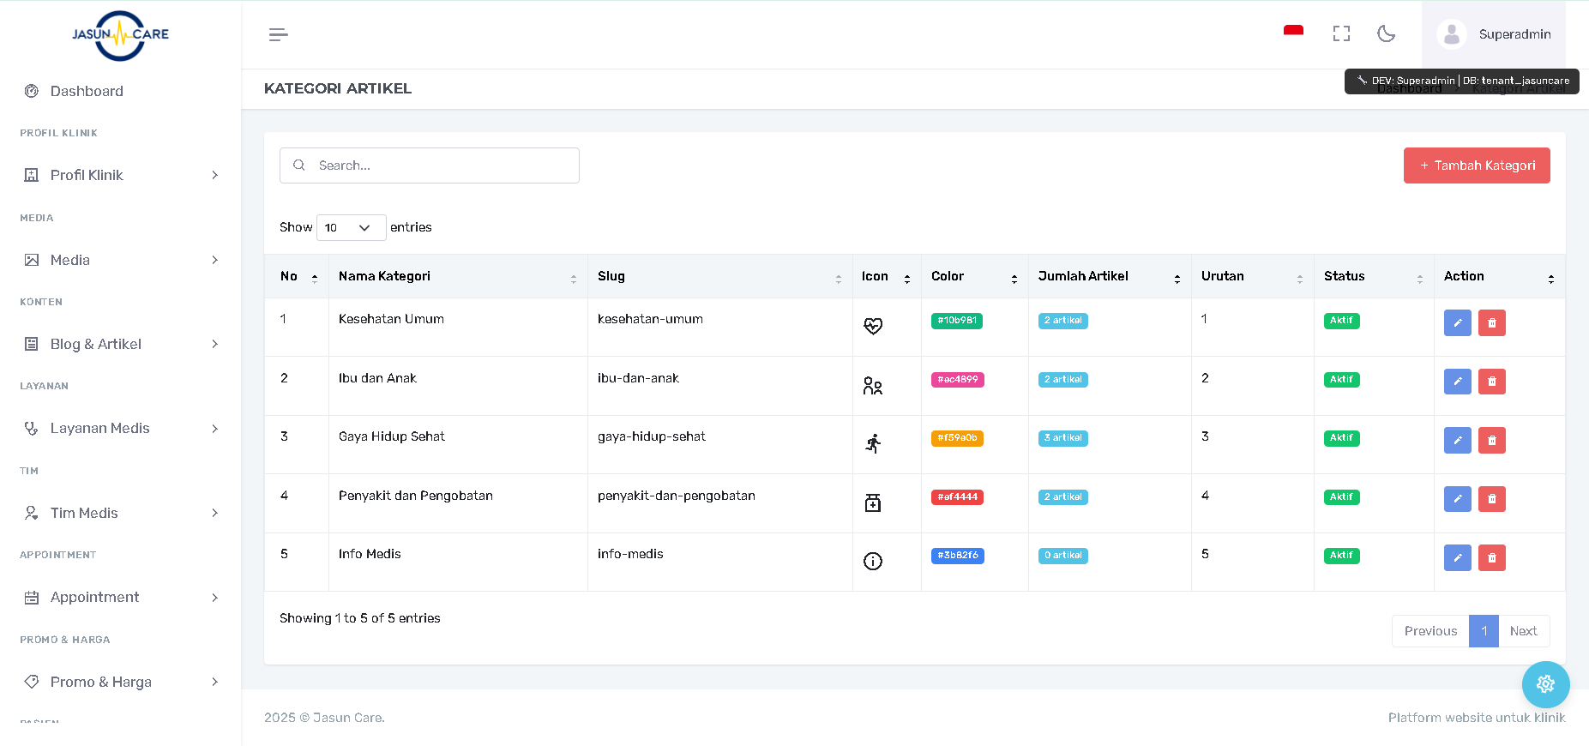Open the Superadmin user menu
Image resolution: width=1589 pixels, height=746 pixels.
click(x=1494, y=34)
